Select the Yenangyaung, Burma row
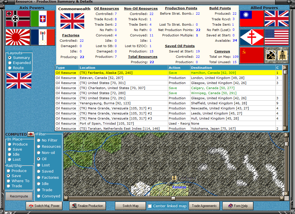 point(169,103)
